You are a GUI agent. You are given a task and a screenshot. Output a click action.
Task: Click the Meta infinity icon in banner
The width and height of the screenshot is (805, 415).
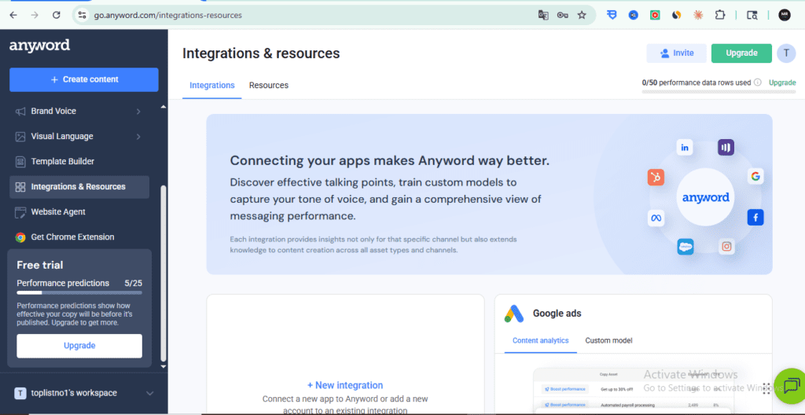click(656, 218)
